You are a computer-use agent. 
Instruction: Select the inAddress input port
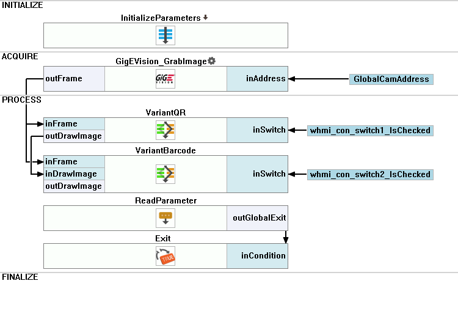[266, 78]
